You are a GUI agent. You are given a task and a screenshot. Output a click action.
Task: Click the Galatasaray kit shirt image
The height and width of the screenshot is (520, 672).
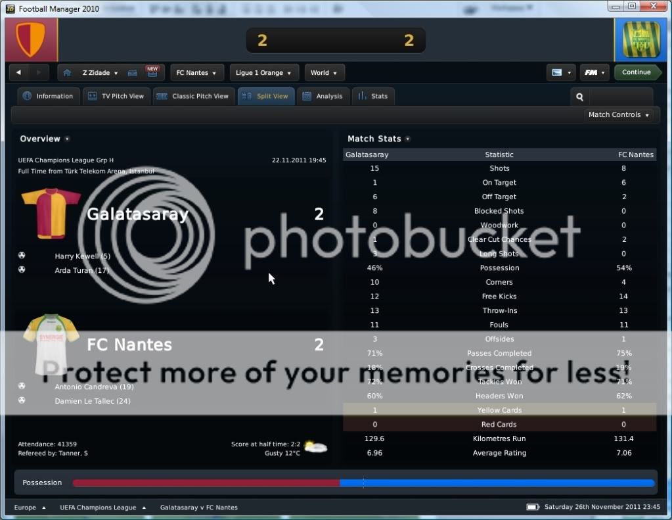(51, 213)
